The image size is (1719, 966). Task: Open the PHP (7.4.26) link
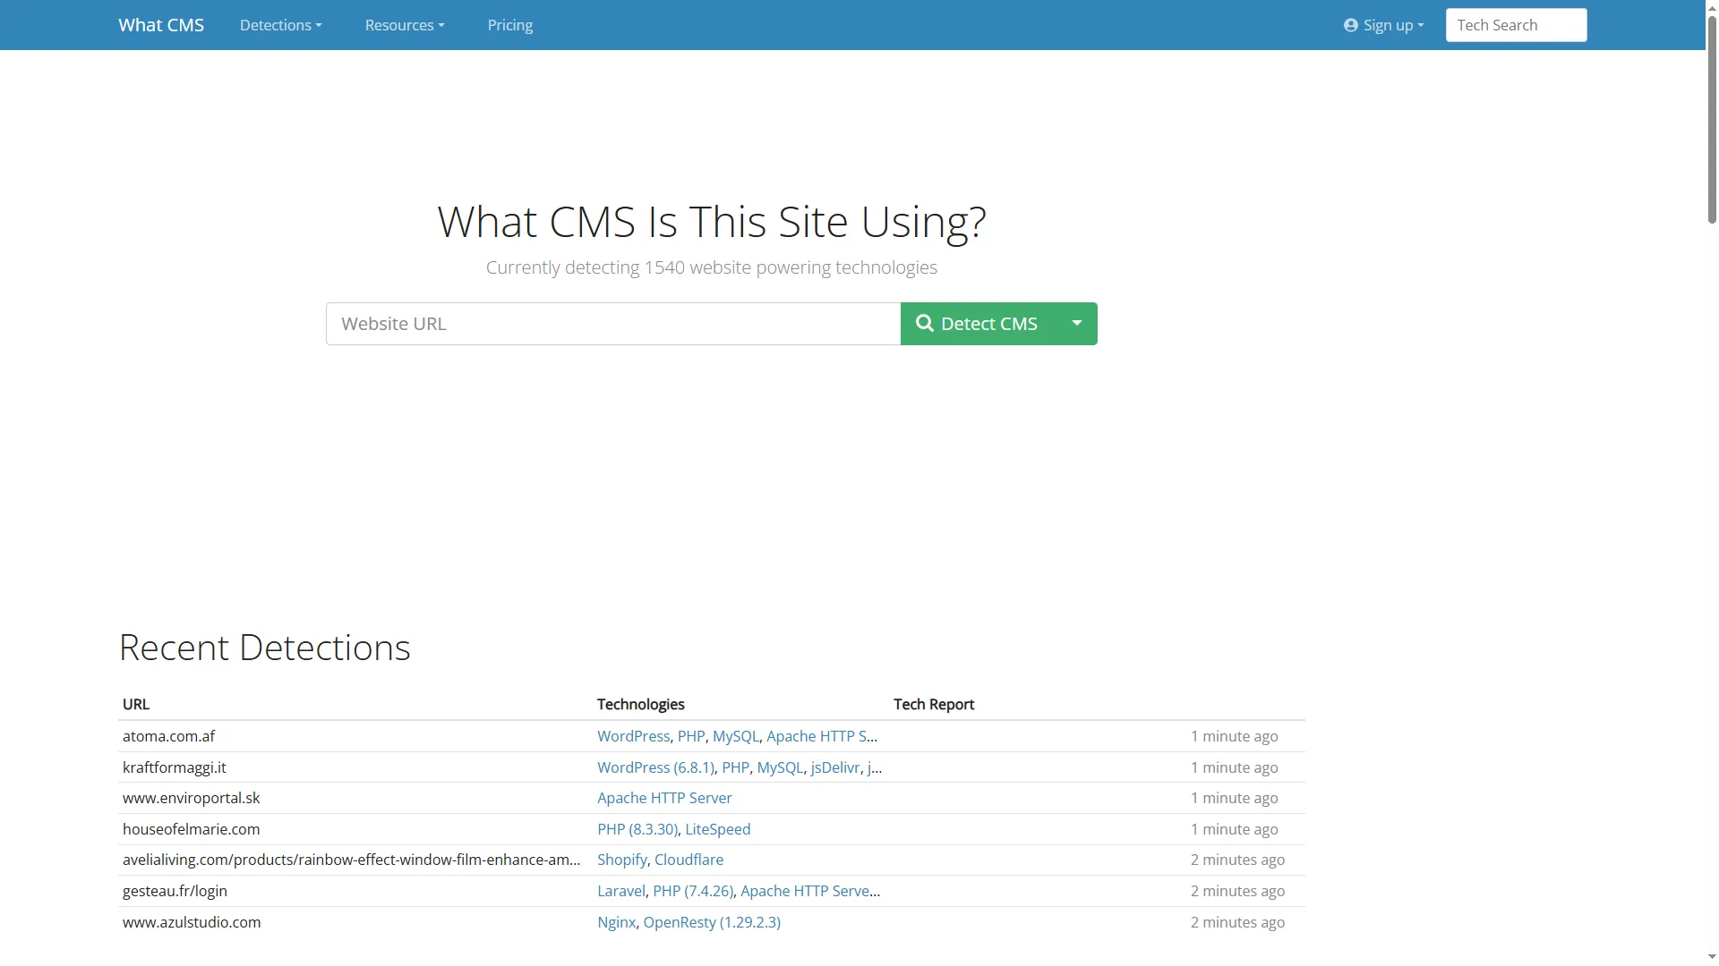click(693, 891)
